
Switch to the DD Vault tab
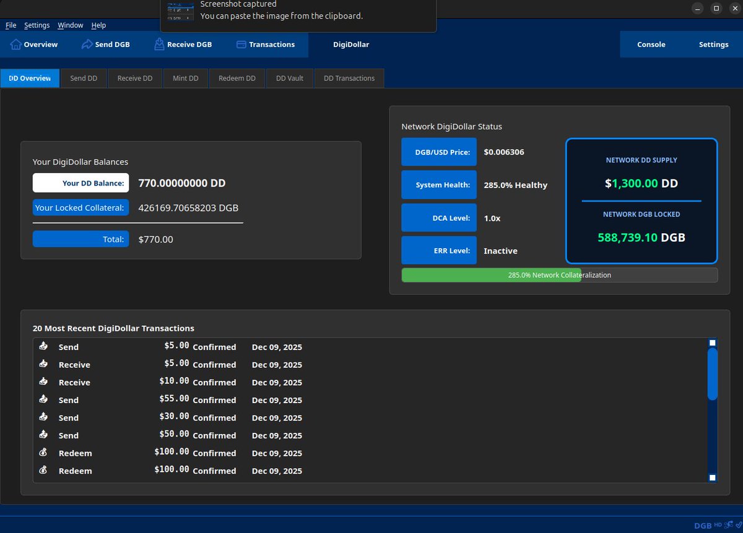(x=290, y=79)
